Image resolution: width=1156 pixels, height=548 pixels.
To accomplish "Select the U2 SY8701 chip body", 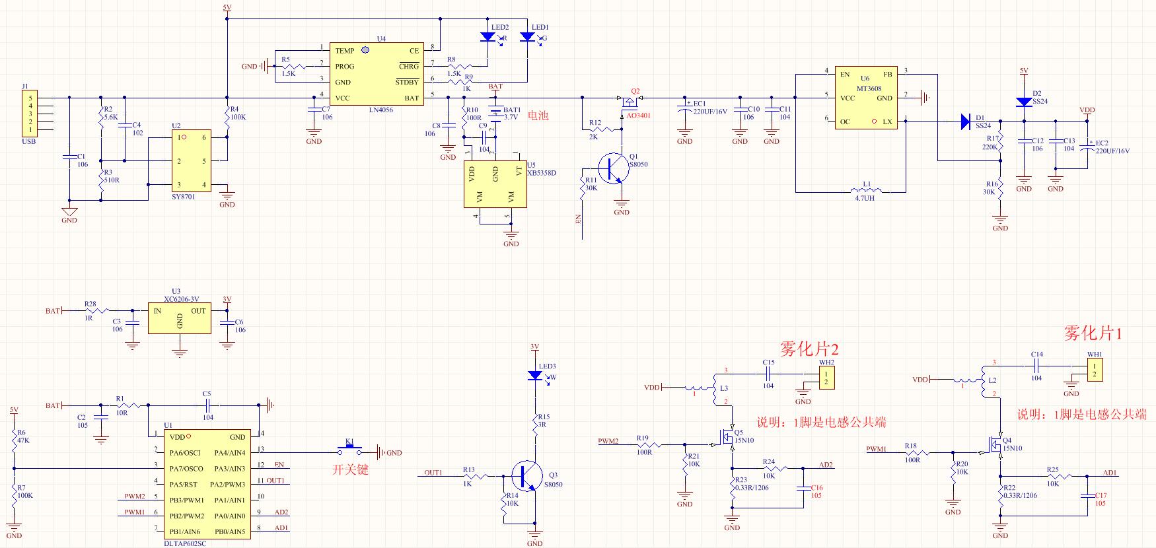I will pos(192,161).
